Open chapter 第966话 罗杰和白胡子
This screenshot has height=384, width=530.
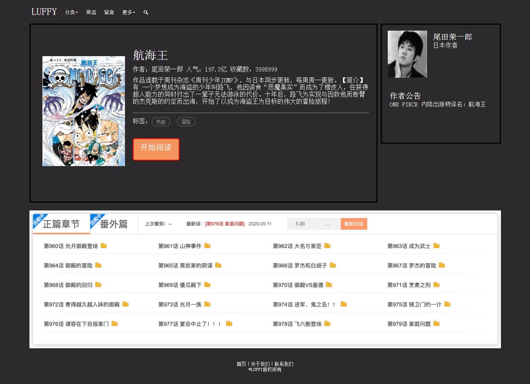click(300, 266)
